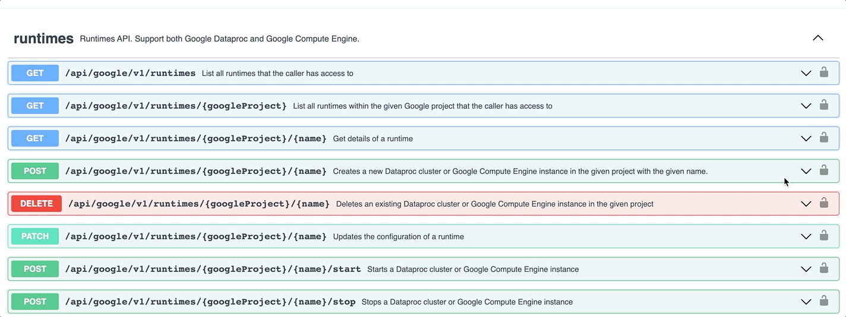Click 'Runtimes API. Support both Google Dataproc' description
The image size is (846, 317).
[x=219, y=39]
